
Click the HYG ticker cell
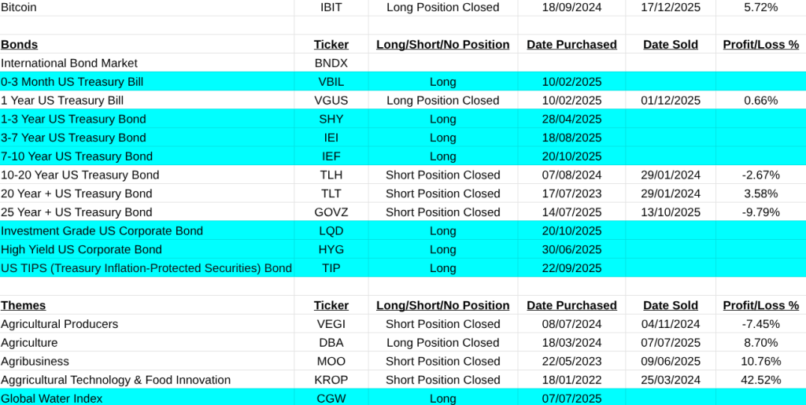331,250
